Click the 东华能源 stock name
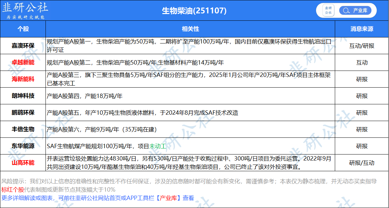The image size is (389, 208). pyautogui.click(x=23, y=146)
